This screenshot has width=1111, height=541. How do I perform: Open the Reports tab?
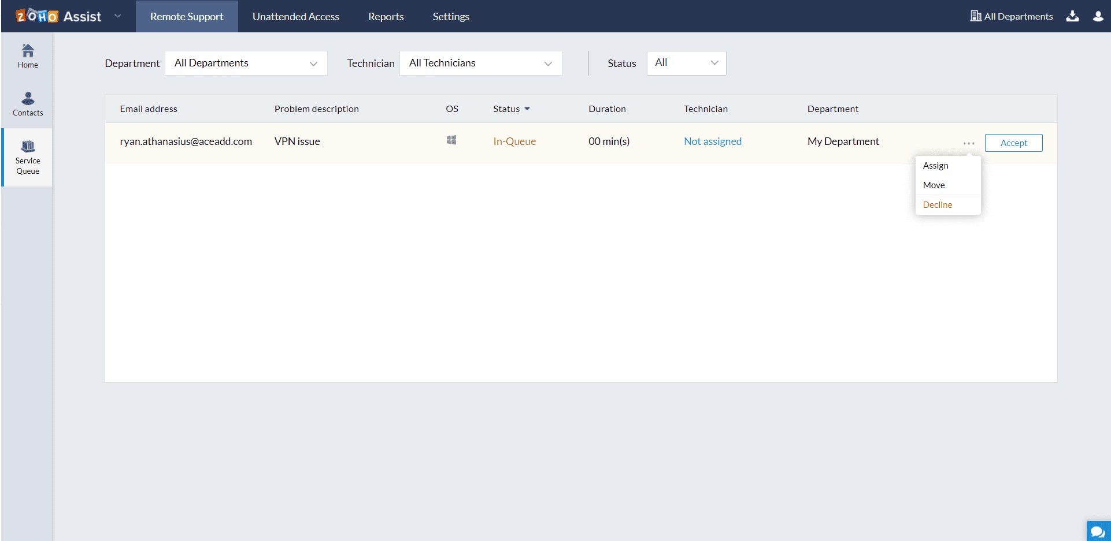click(386, 16)
